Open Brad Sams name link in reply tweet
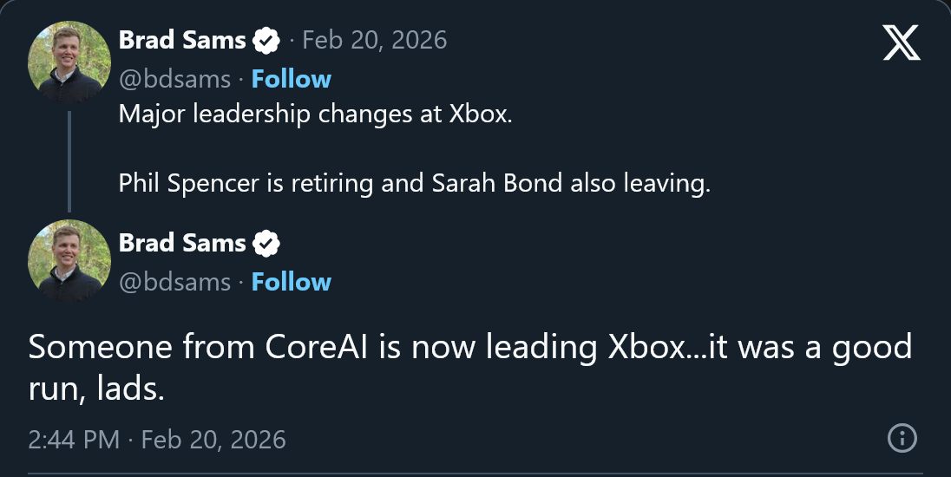This screenshot has width=951, height=477. tap(182, 243)
